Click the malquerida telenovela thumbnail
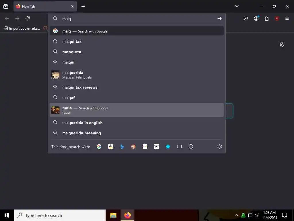The width and height of the screenshot is (294, 221). point(55,75)
